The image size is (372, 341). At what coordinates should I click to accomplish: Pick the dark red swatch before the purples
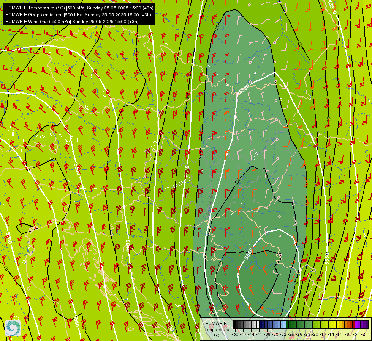pyautogui.click(x=354, y=324)
